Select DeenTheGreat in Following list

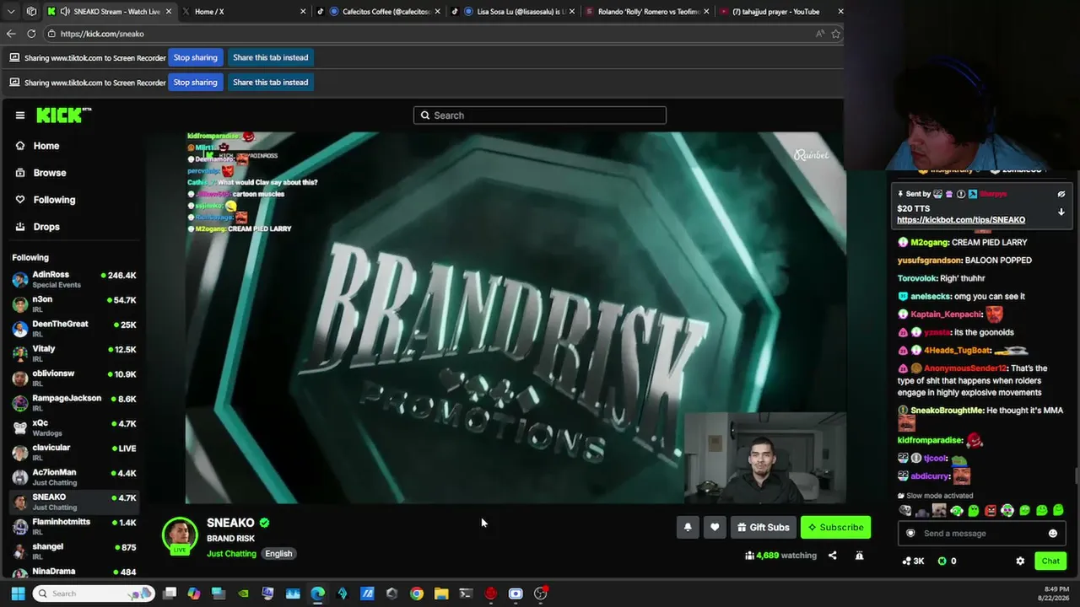(x=74, y=329)
